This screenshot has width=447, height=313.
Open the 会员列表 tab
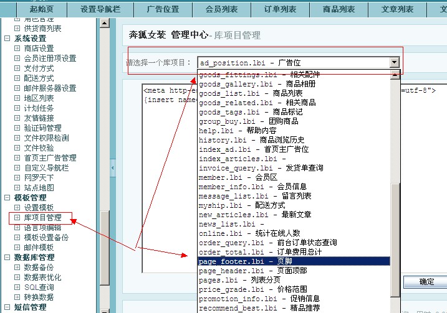point(221,9)
